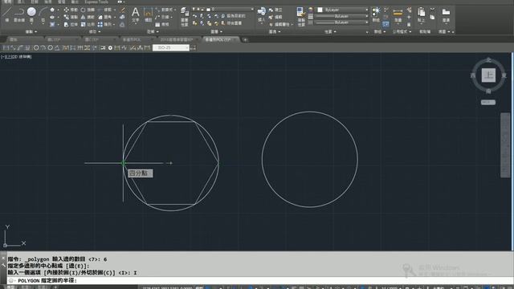The width and height of the screenshot is (514, 289).
Task: Expand the Modify (修改) panel
Action: click(95, 32)
